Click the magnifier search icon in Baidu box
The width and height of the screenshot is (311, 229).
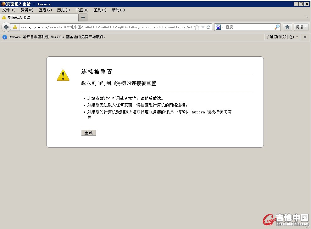(277, 27)
